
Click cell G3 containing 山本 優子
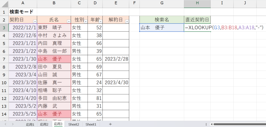pyautogui.click(x=162, y=27)
